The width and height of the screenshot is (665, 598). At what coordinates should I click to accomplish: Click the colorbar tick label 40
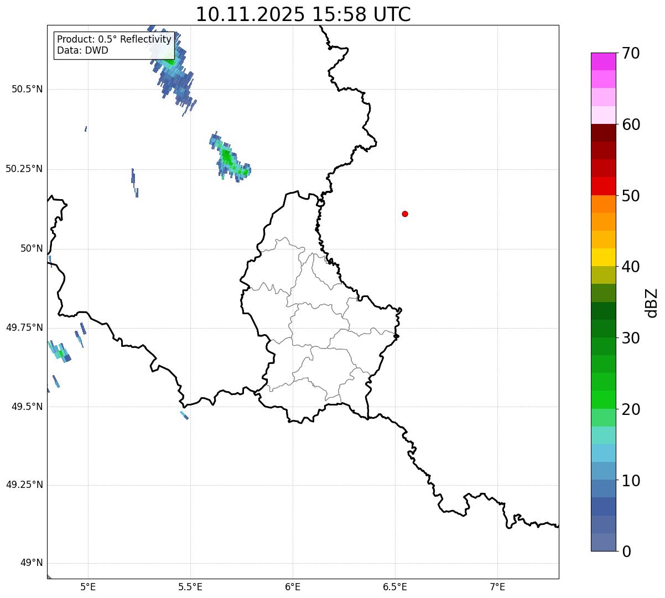tap(631, 267)
